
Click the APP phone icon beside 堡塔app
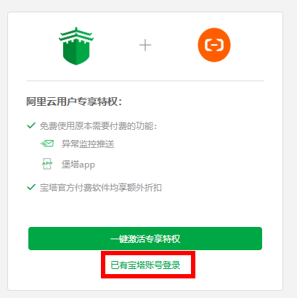(47, 164)
